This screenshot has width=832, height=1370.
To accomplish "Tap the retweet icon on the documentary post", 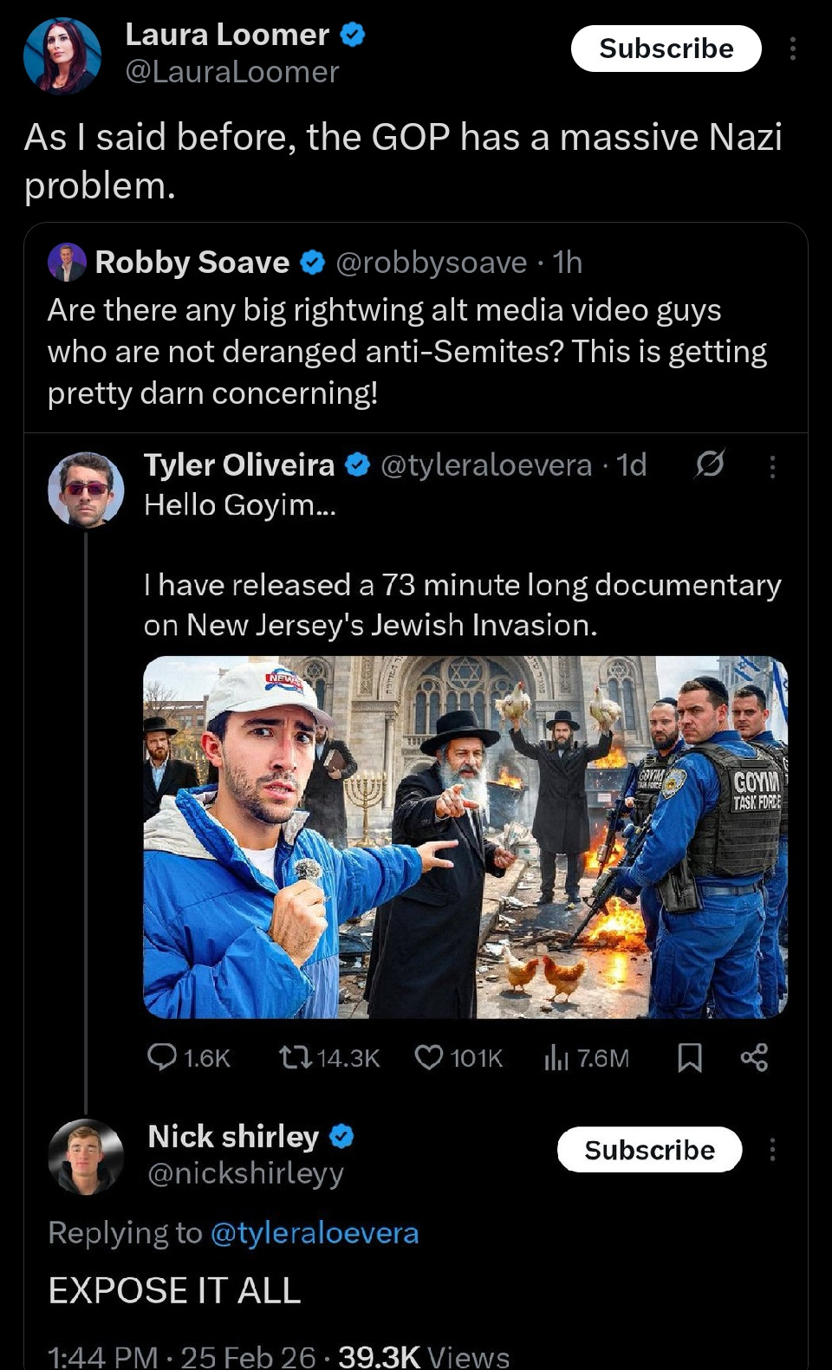I will (x=292, y=1056).
